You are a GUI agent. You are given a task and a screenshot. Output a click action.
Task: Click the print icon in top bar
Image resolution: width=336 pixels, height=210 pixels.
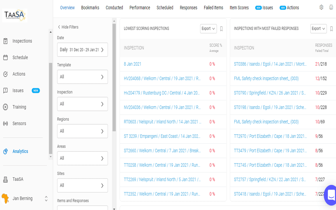point(331,8)
